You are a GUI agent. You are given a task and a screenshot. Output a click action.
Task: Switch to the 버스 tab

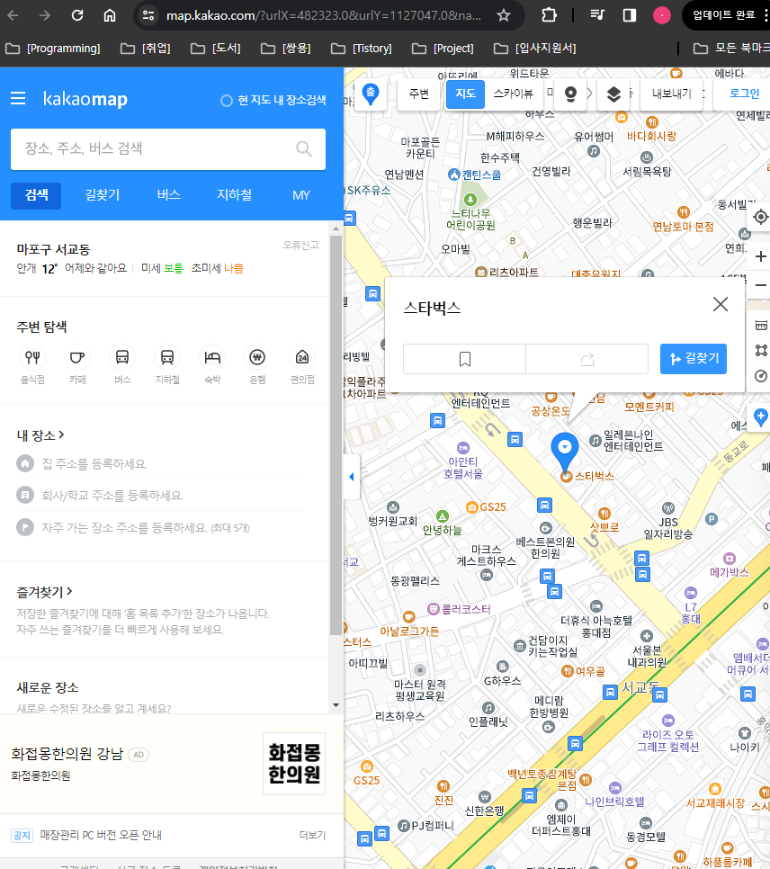(x=168, y=195)
